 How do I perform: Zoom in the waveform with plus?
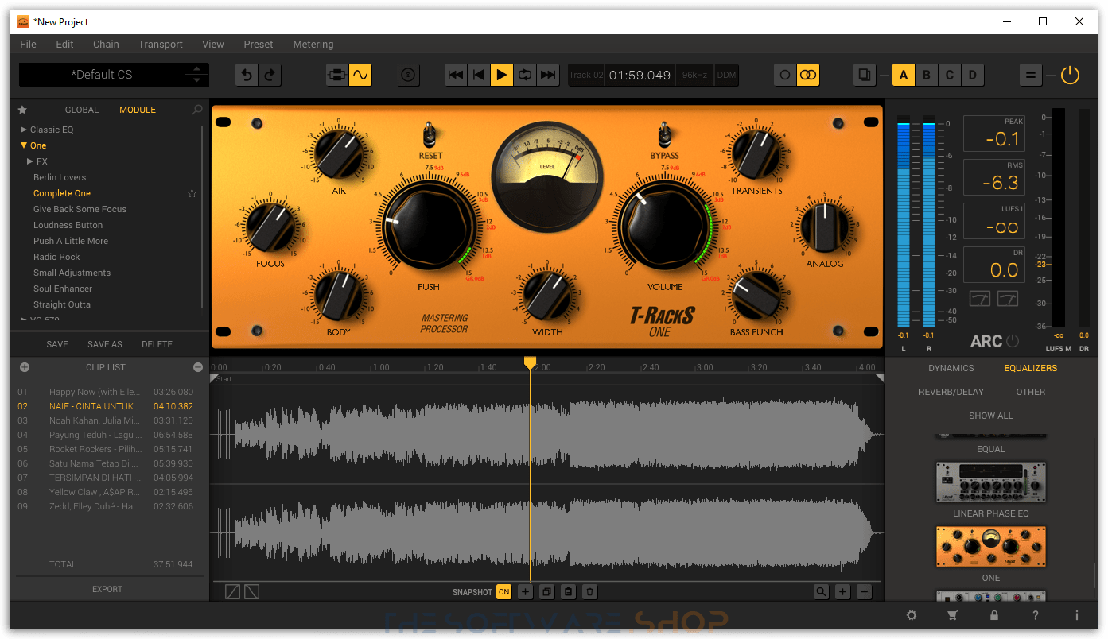pos(843,591)
